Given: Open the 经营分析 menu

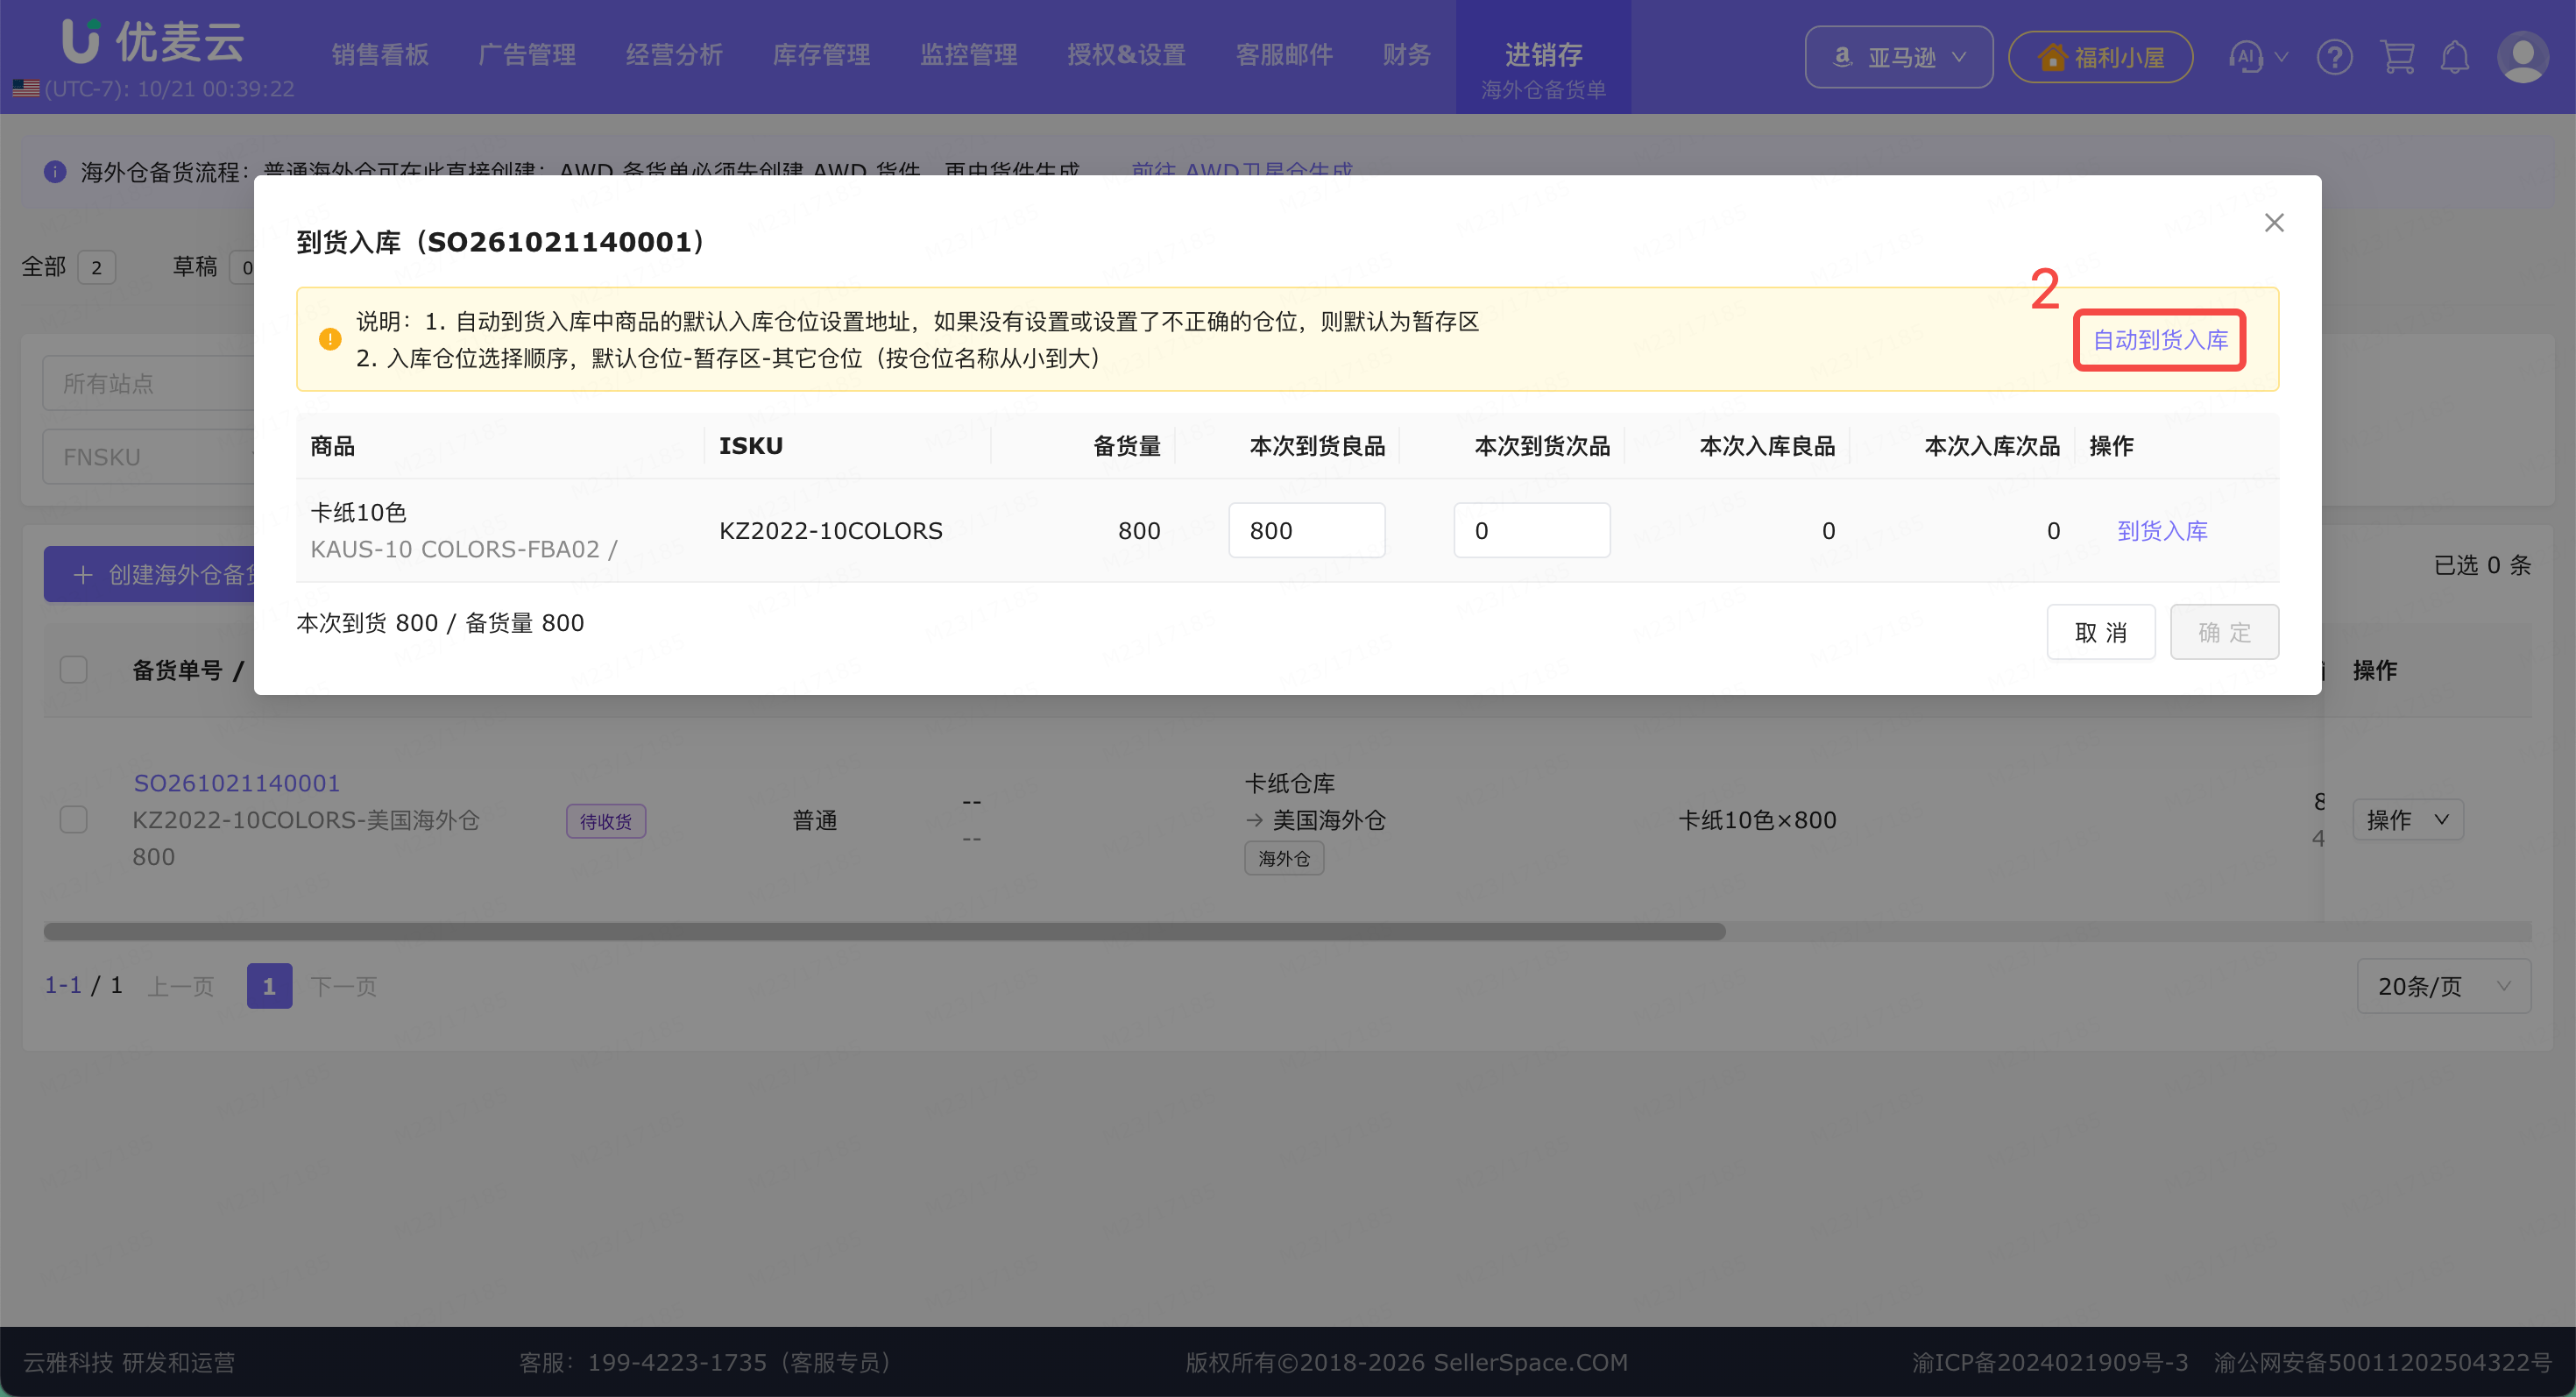Looking at the screenshot, I should click(x=674, y=55).
